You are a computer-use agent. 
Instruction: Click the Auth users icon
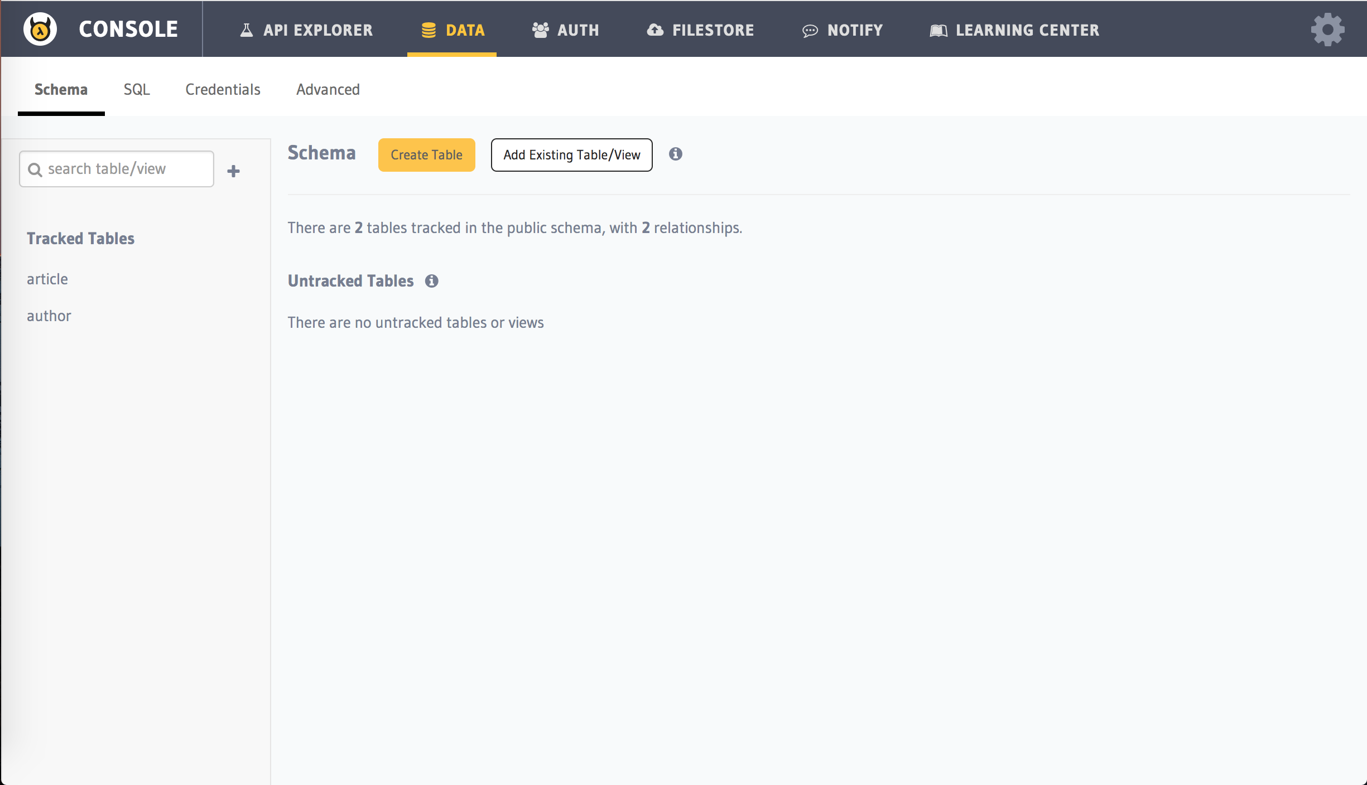pyautogui.click(x=540, y=30)
